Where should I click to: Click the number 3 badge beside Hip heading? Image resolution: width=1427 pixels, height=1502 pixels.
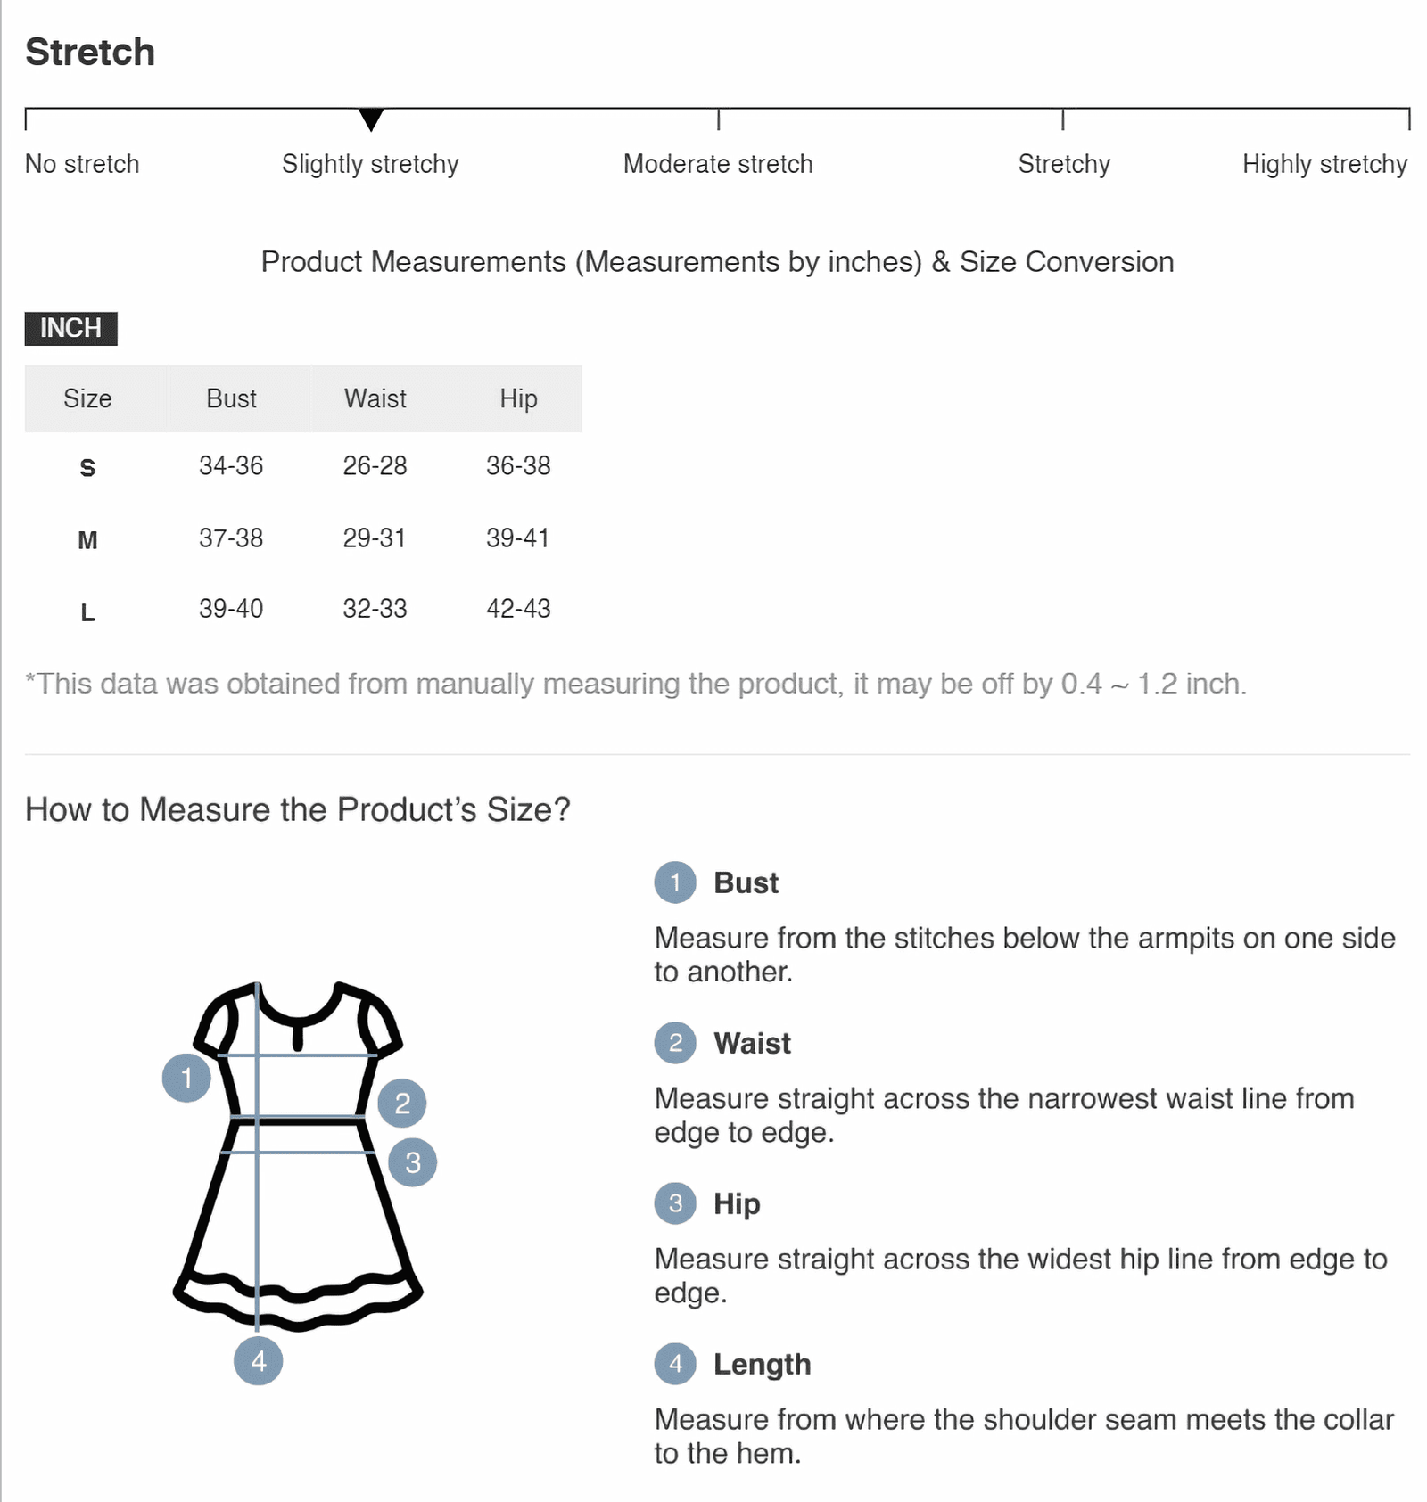(x=675, y=1203)
